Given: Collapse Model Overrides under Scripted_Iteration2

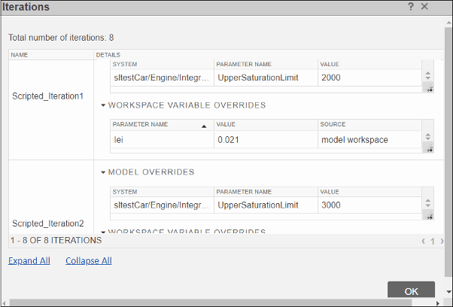Looking at the screenshot, I should click(103, 172).
